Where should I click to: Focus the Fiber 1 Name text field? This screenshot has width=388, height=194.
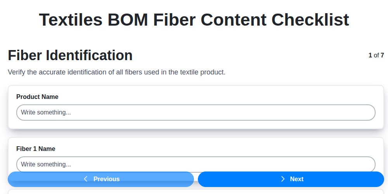point(196,164)
